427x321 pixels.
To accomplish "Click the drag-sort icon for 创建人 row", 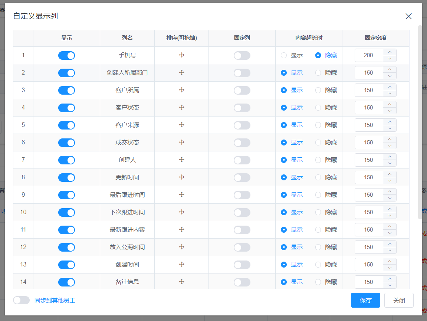I will (182, 160).
